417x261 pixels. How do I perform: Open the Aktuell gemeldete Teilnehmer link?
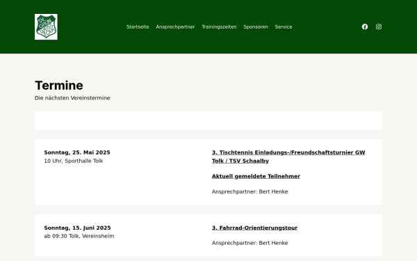coord(256,176)
